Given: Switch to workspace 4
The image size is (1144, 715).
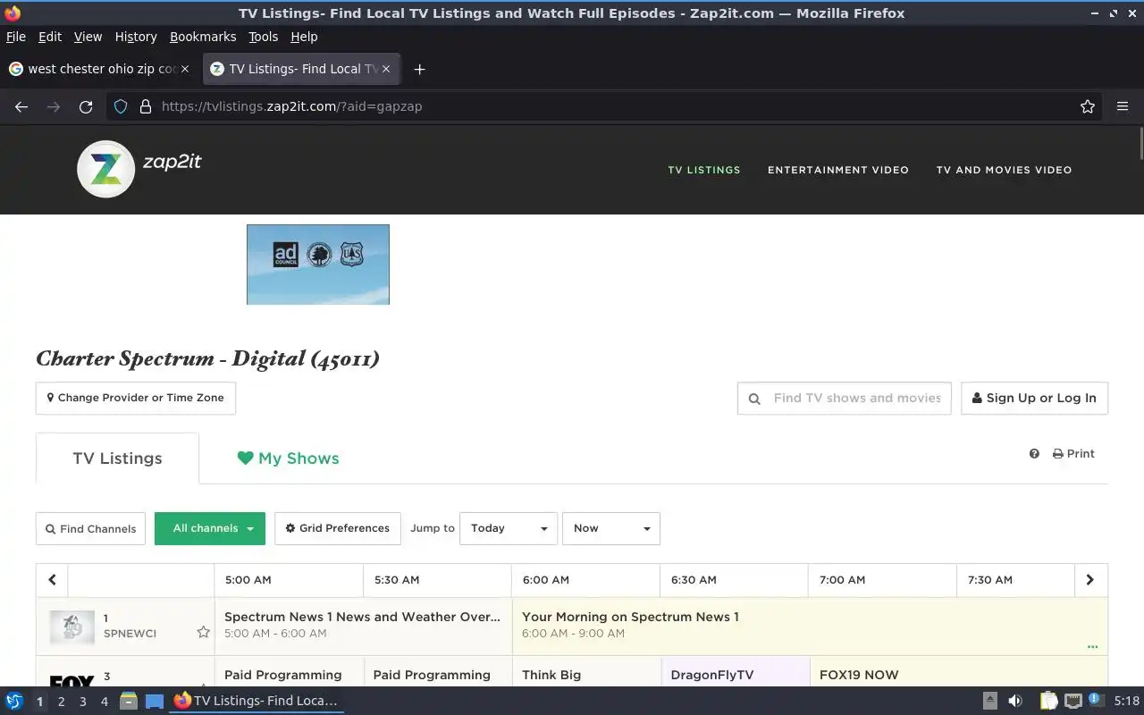Looking at the screenshot, I should point(104,702).
